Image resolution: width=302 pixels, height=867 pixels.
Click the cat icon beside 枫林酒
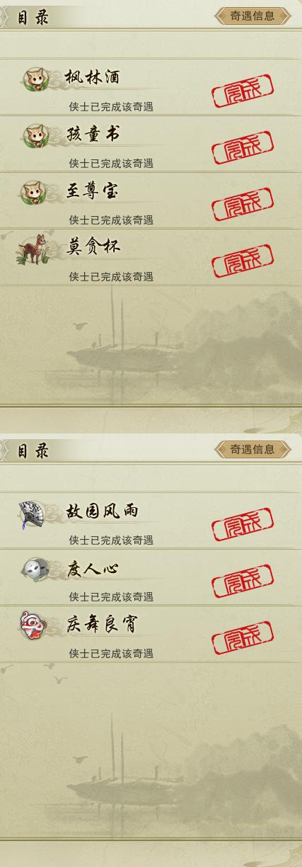coord(34,79)
